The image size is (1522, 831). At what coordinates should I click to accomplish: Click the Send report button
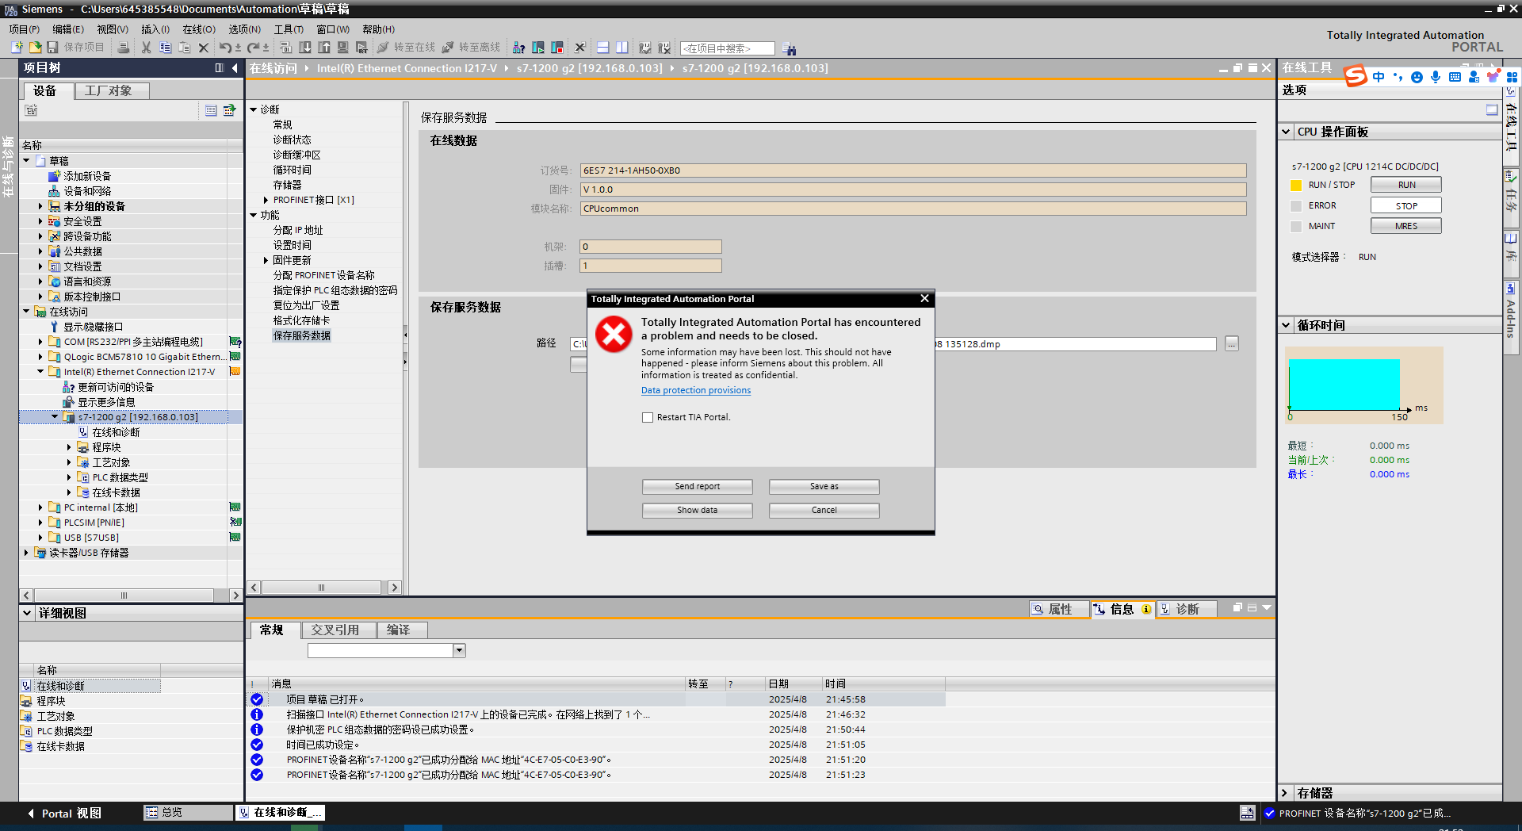pos(698,486)
